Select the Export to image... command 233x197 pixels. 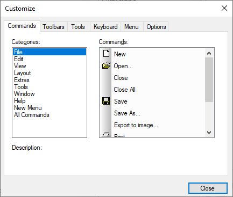coord(136,125)
